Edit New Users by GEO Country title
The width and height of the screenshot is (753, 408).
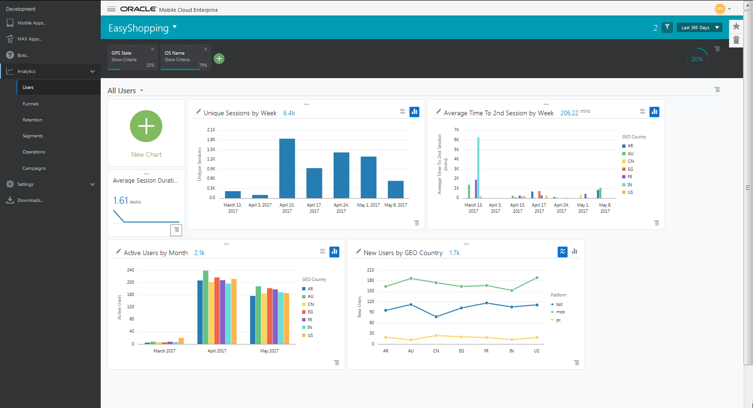tap(359, 251)
